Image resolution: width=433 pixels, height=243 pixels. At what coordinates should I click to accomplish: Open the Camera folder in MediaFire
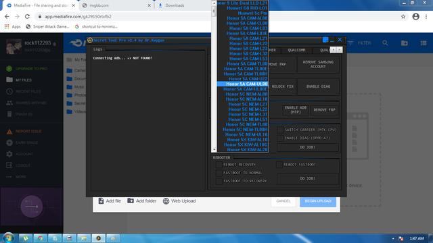(x=76, y=70)
